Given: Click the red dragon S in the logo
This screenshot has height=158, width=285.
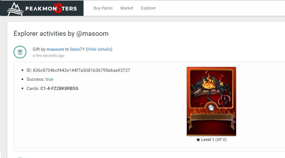Looking at the screenshot, I should pyautogui.click(x=58, y=8).
